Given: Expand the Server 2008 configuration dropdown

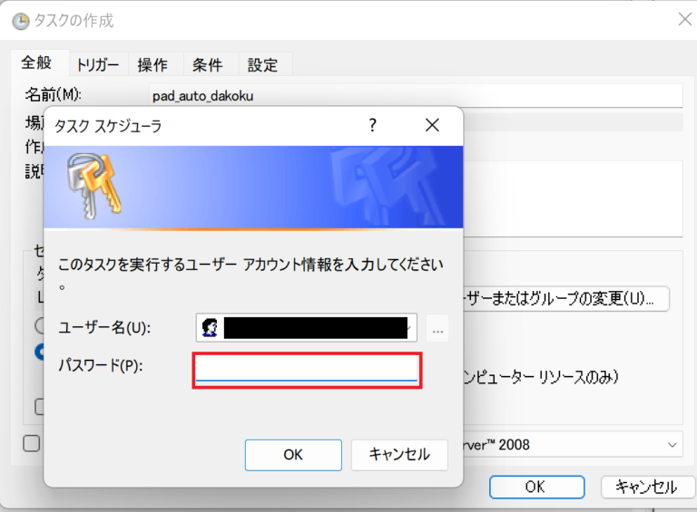Looking at the screenshot, I should point(672,444).
